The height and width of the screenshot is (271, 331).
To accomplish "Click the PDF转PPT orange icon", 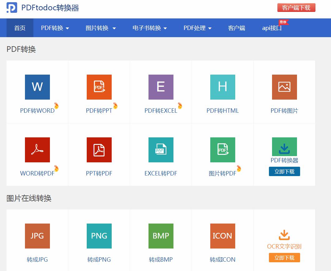I will (x=99, y=87).
